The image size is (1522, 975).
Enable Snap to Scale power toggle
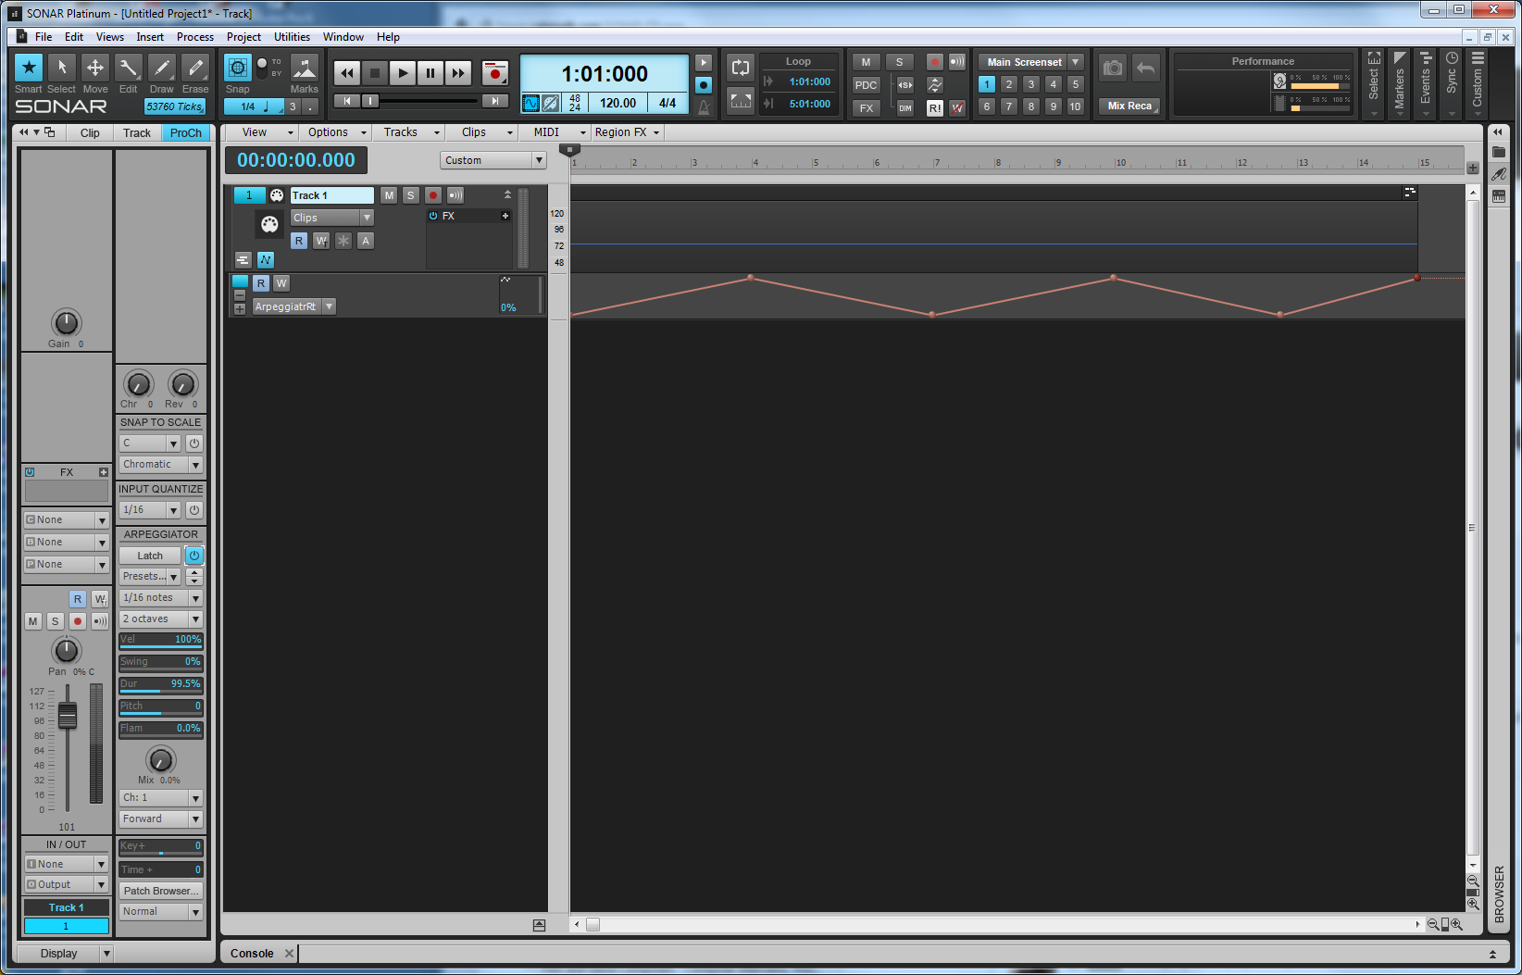(x=194, y=444)
